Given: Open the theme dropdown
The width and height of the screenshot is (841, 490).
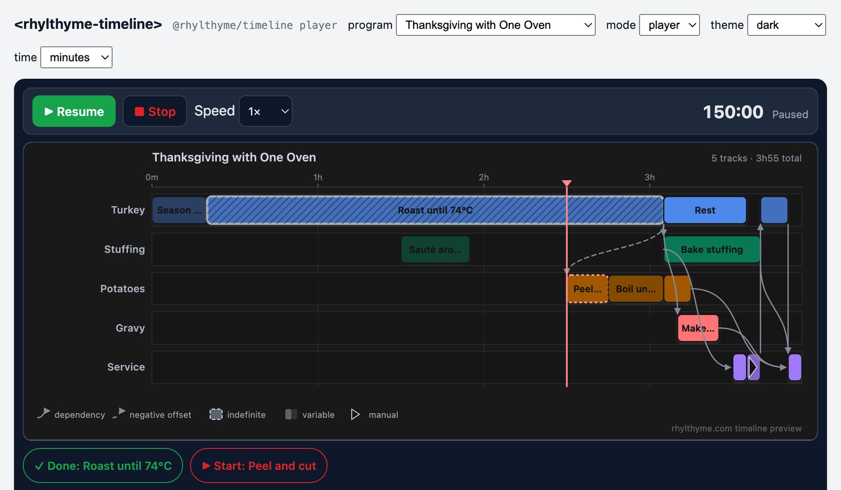Looking at the screenshot, I should coord(786,25).
